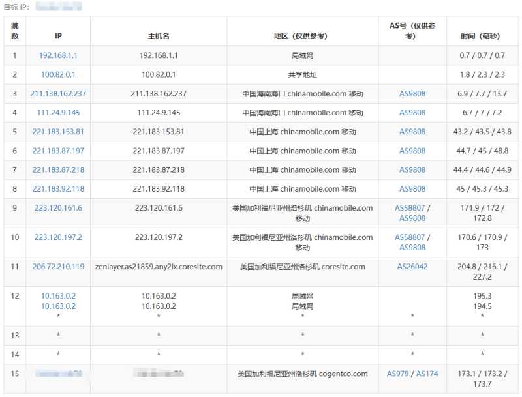
Task: Open IP link 221.183.87.218
Action: click(58, 170)
